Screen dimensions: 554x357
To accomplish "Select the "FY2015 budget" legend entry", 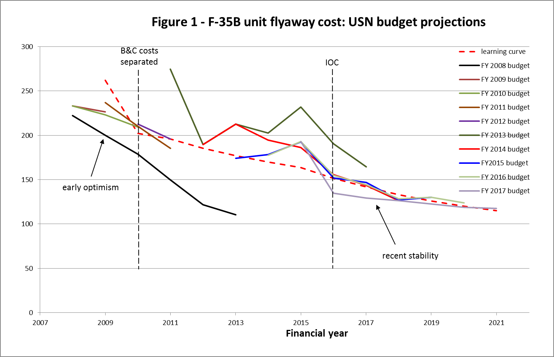I will pos(494,163).
